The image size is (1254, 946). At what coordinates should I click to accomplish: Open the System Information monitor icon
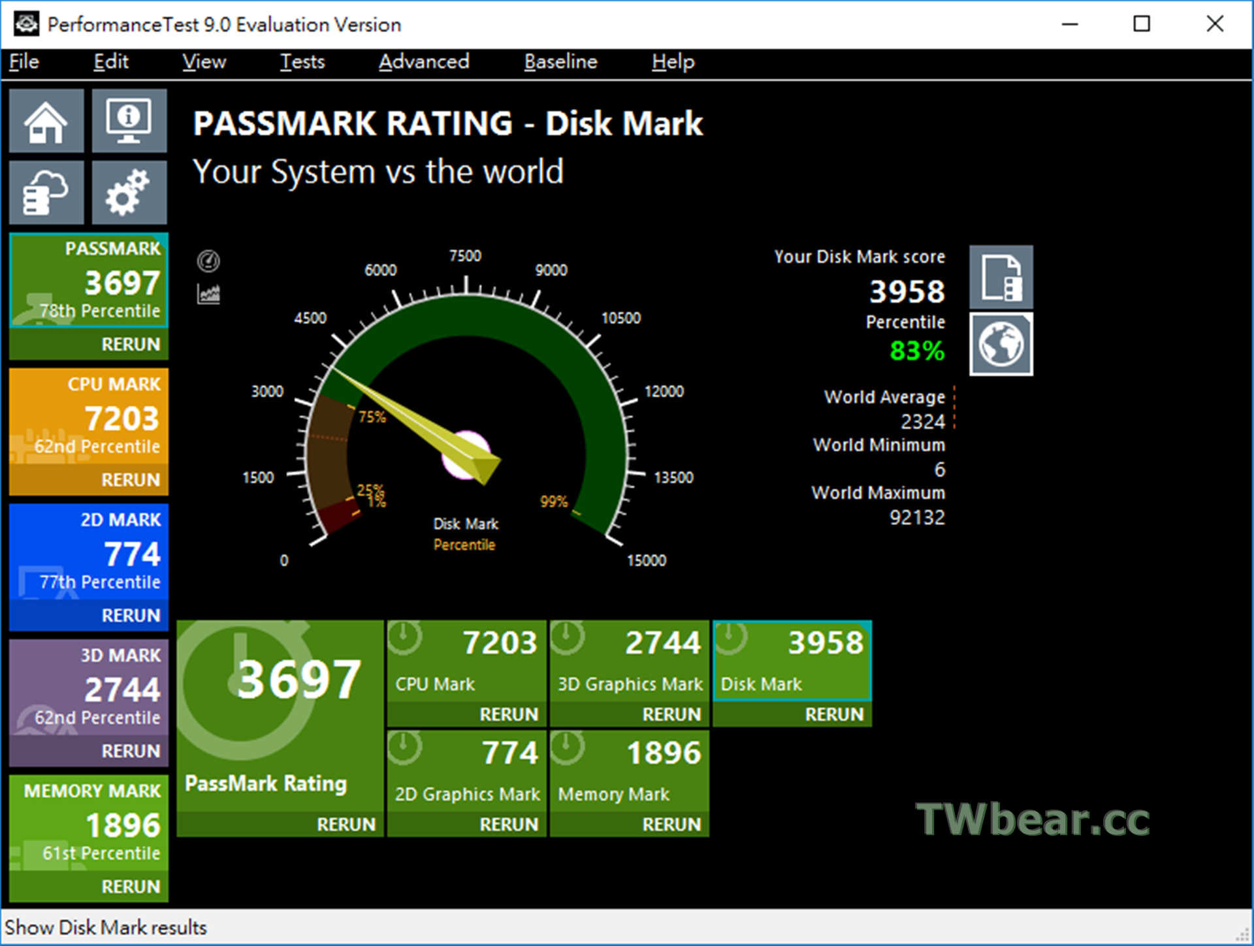click(129, 121)
